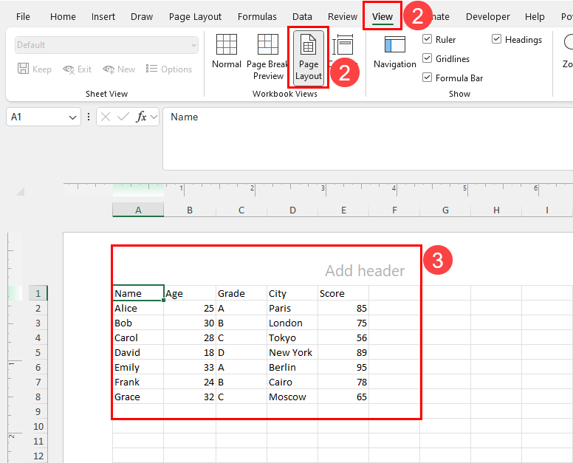Open the Help tab
Viewport: 573px width, 463px height.
coord(535,17)
